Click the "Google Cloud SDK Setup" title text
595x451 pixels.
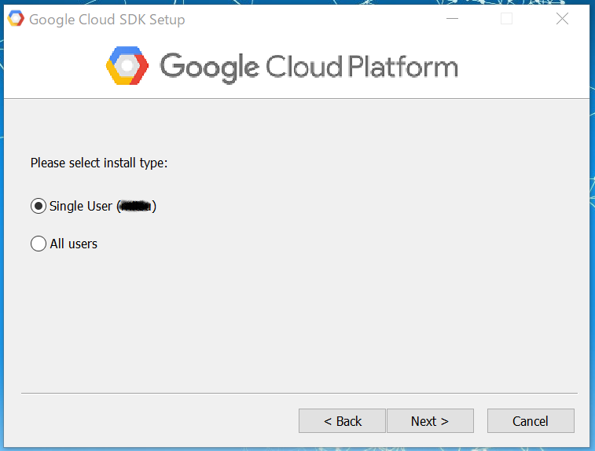coord(107,20)
